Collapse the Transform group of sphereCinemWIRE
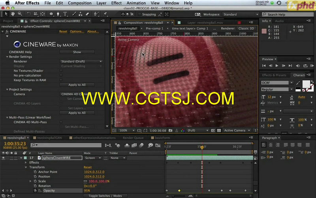 [26, 167]
